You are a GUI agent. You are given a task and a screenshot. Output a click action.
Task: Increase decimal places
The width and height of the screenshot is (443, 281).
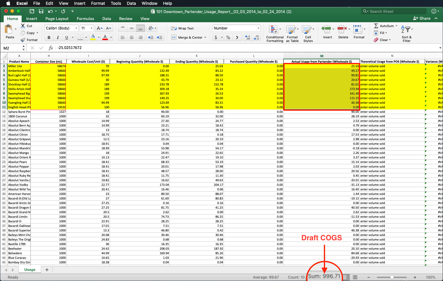pos(248,38)
